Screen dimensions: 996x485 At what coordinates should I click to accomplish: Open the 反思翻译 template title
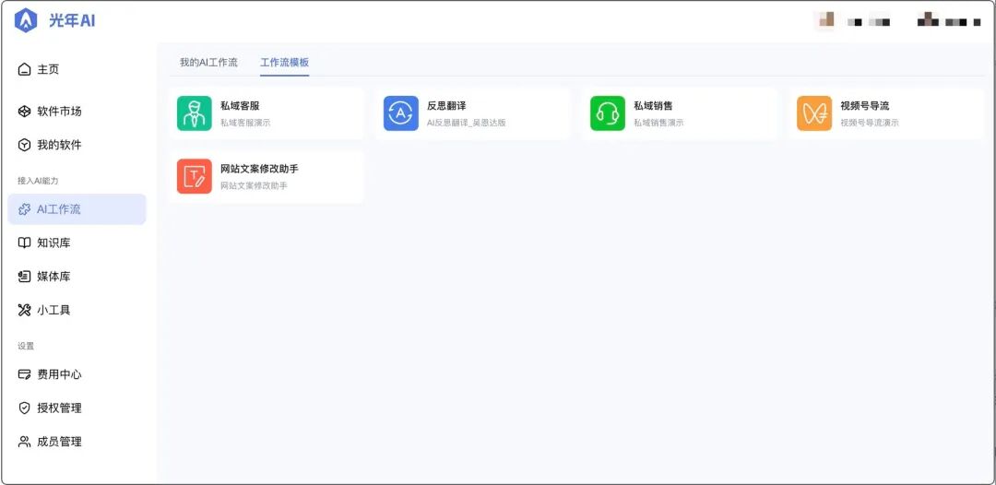[x=446, y=106]
